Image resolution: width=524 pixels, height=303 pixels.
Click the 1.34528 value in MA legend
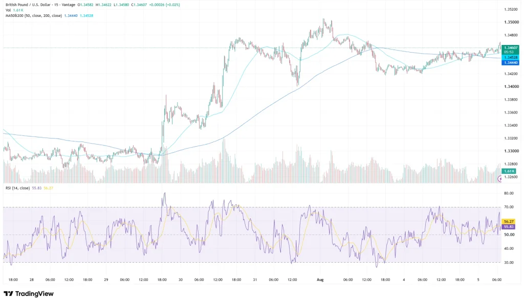tap(86, 16)
